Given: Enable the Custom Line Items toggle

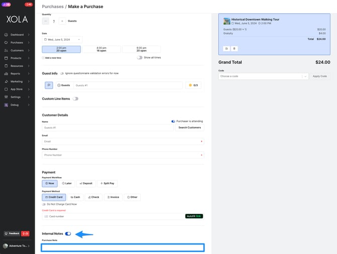Looking at the screenshot, I should point(75,99).
